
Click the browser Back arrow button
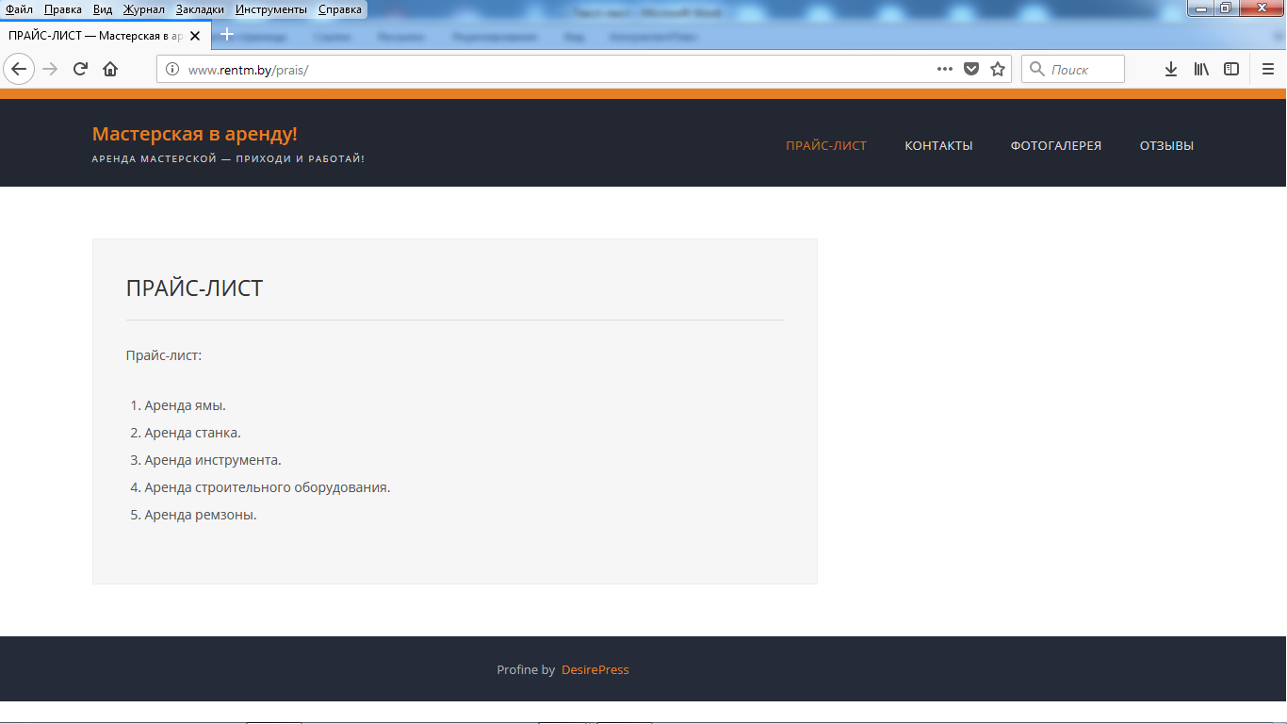[x=19, y=69]
